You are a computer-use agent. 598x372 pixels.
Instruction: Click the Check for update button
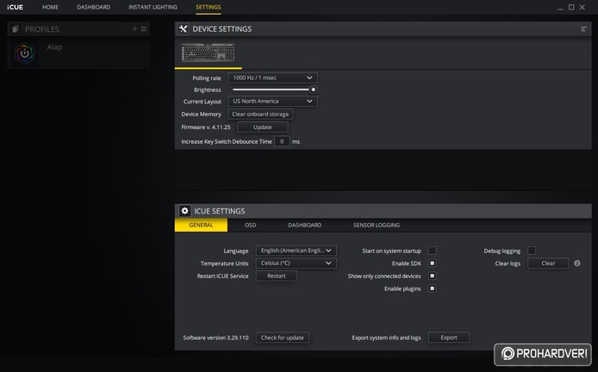(283, 338)
